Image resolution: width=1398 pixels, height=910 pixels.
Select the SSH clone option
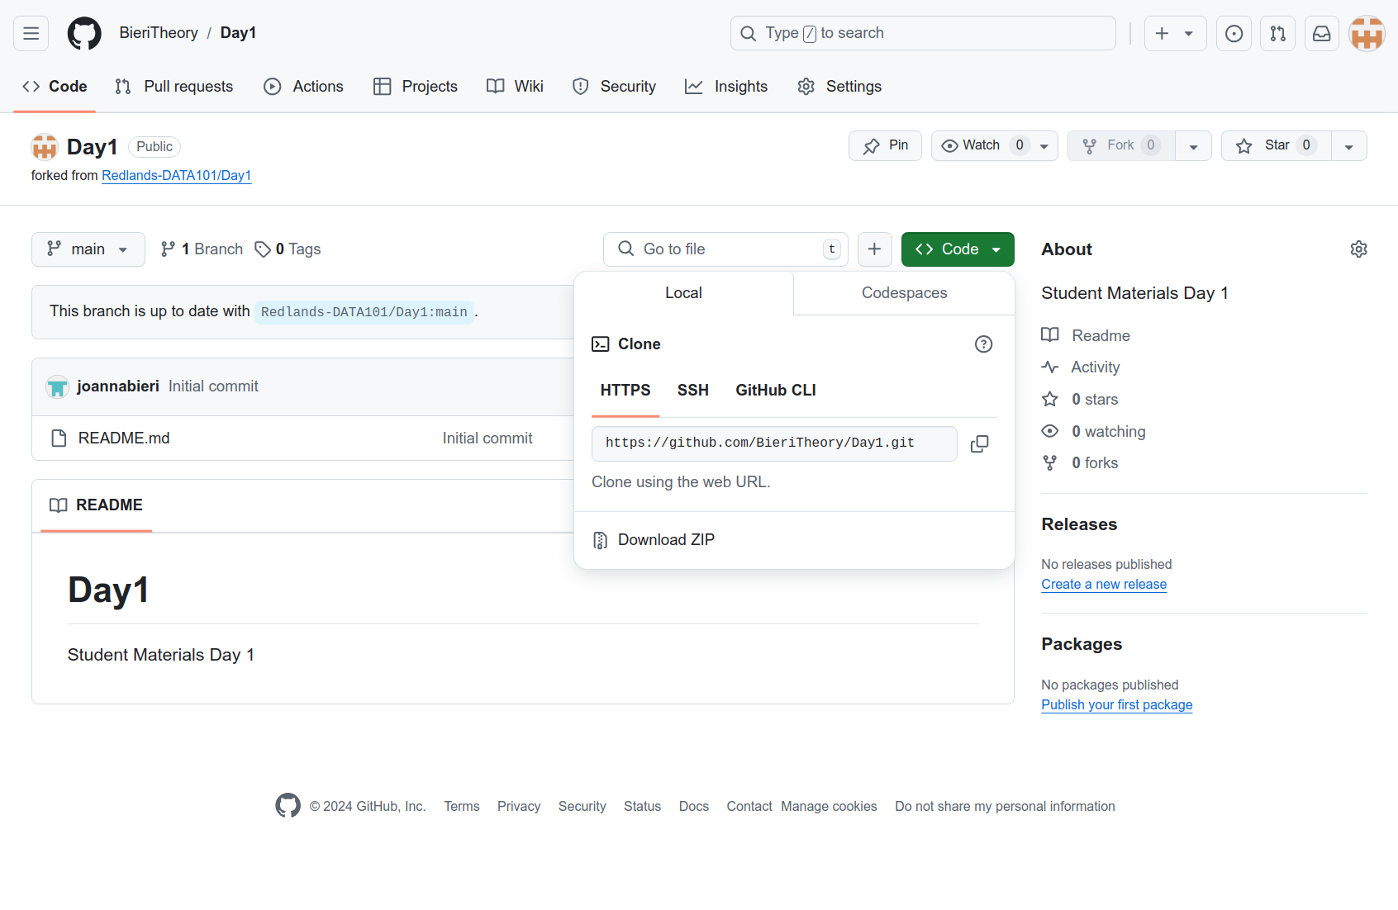coord(692,391)
